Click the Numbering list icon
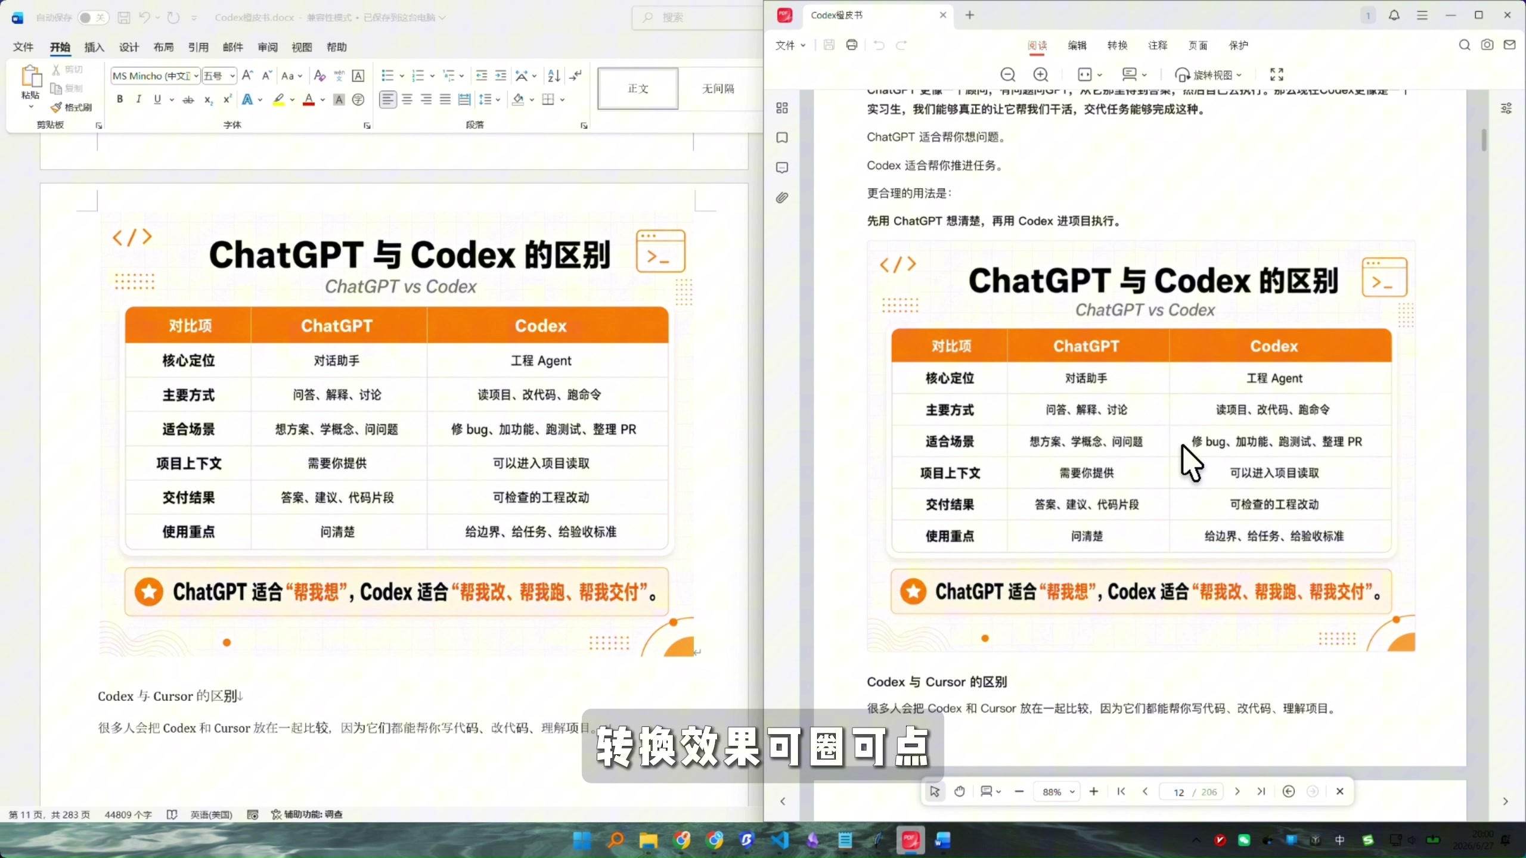The image size is (1526, 858). [418, 76]
